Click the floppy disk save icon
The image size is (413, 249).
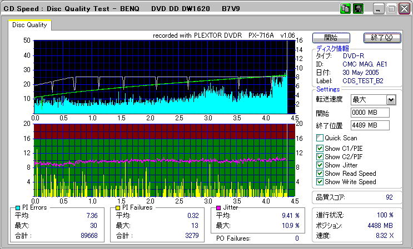coord(357,9)
